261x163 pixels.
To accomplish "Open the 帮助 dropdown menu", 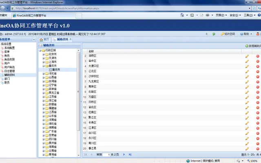I will [246, 34].
